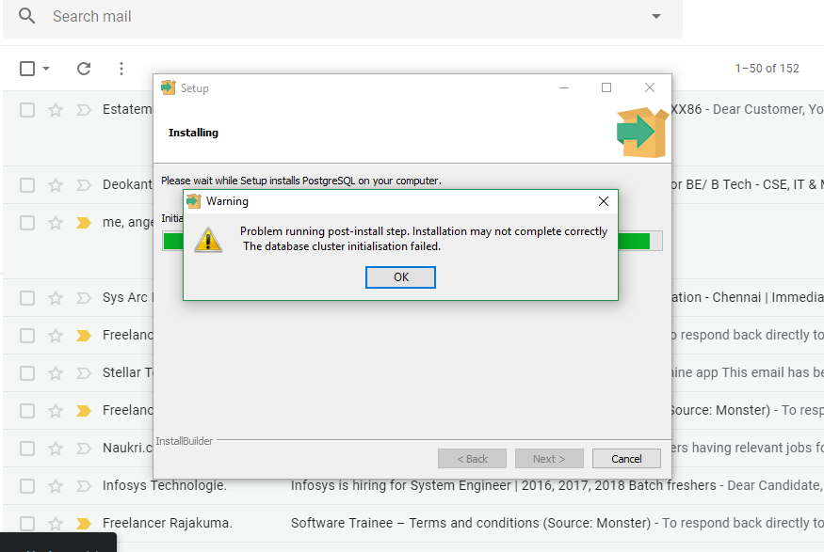Screen dimensions: 824x552
Task: Toggle importance marker on Naukri email
Action: point(83,449)
